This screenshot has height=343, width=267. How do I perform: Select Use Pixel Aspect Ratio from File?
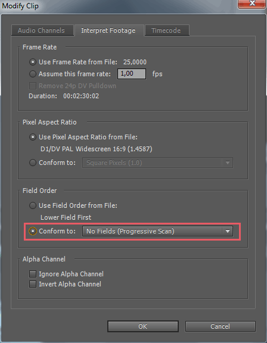(33, 137)
